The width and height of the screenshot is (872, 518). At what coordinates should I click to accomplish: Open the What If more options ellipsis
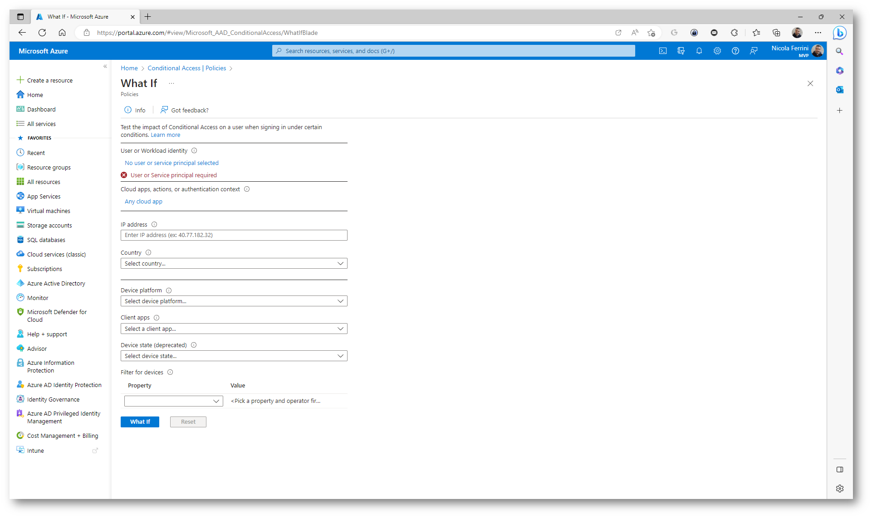171,83
